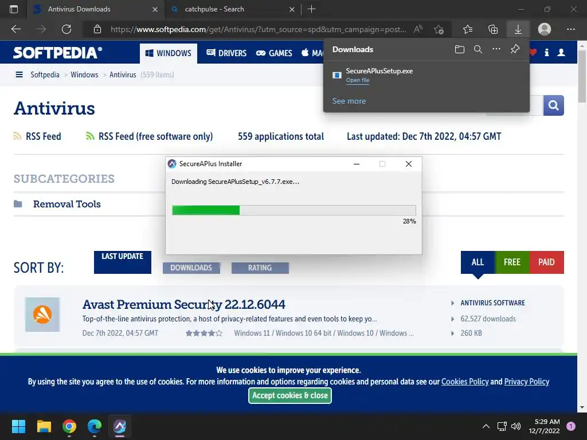Open the Favorites list

click(468, 29)
